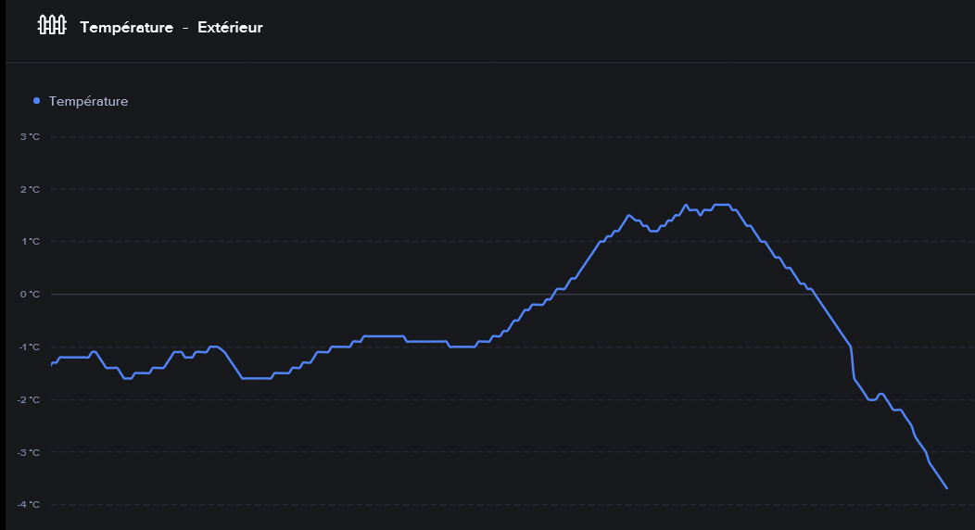
Task: Click the 1 °C axis label
Action: tap(31, 242)
